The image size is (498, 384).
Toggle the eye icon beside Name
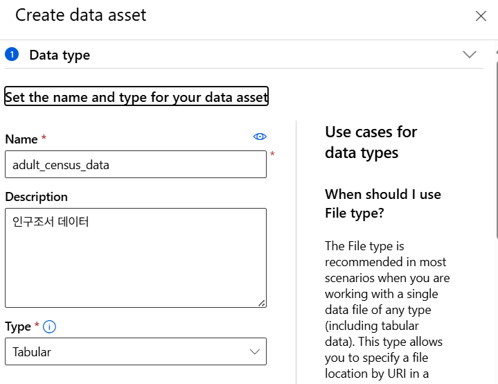tap(260, 137)
